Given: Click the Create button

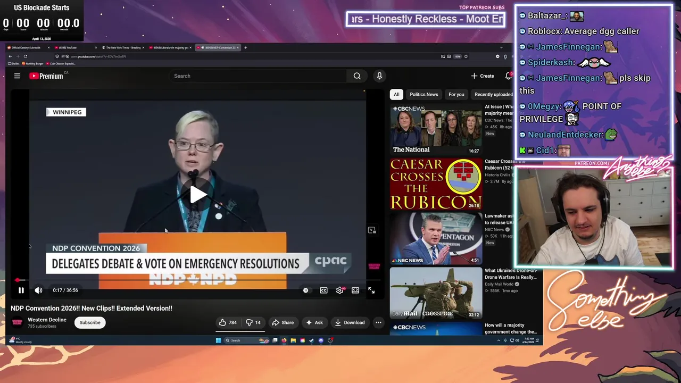Looking at the screenshot, I should click(x=483, y=76).
